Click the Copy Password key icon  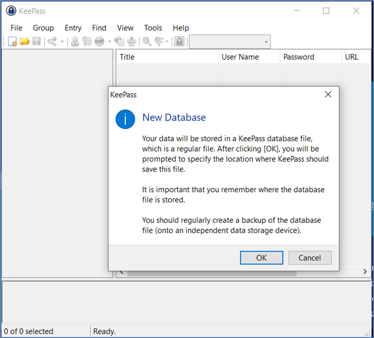pyautogui.click(x=87, y=41)
